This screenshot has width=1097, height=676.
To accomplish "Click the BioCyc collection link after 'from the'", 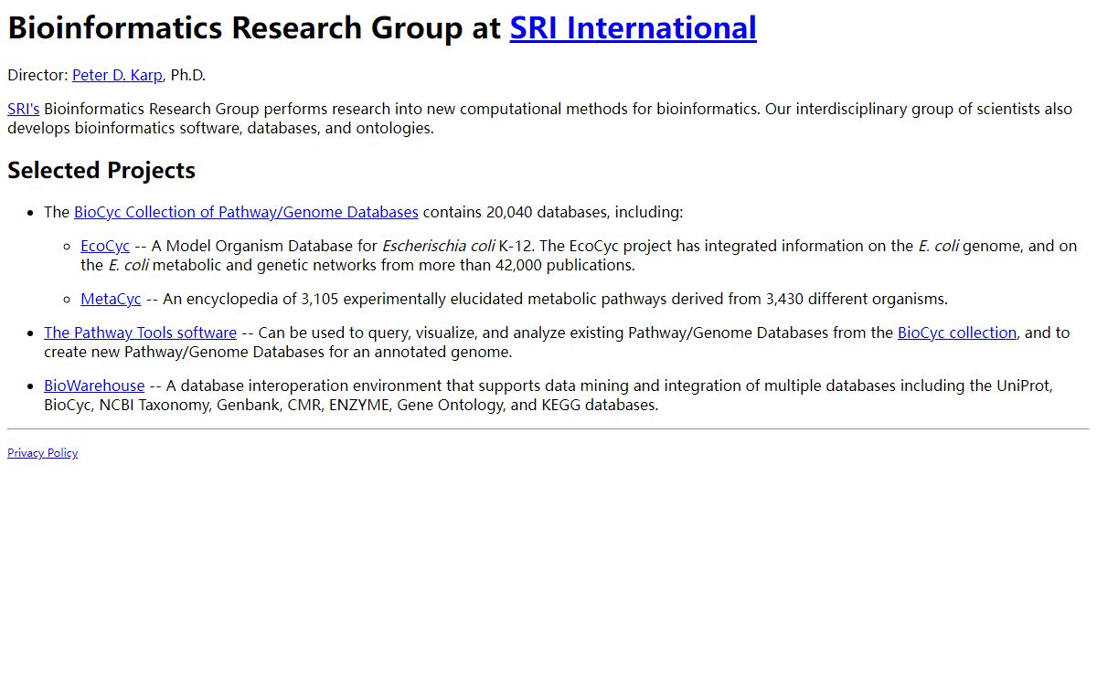I will [956, 333].
